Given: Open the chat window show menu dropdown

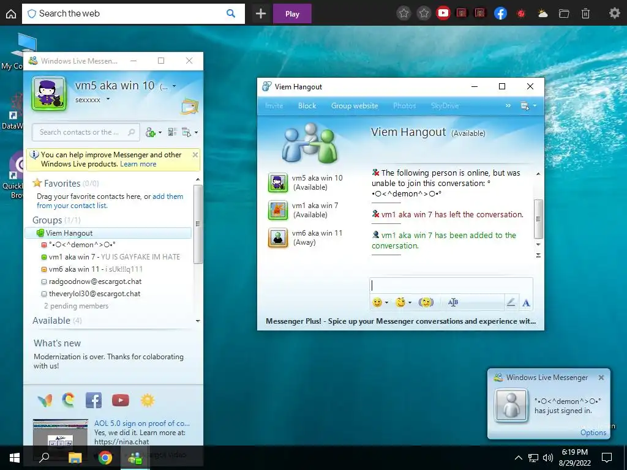Looking at the screenshot, I should coord(528,106).
